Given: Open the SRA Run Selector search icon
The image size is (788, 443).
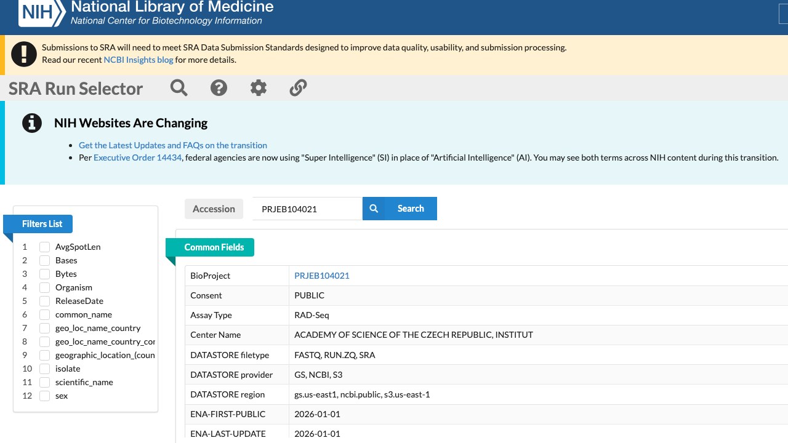Looking at the screenshot, I should [x=179, y=88].
